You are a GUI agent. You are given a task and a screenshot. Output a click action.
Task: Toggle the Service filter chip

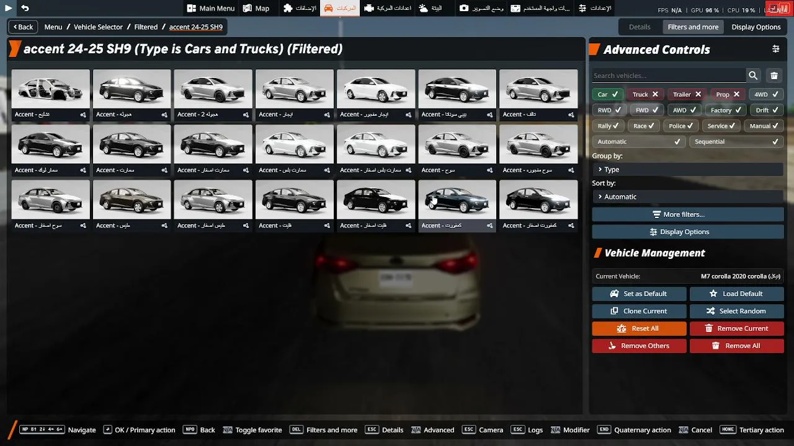point(721,126)
